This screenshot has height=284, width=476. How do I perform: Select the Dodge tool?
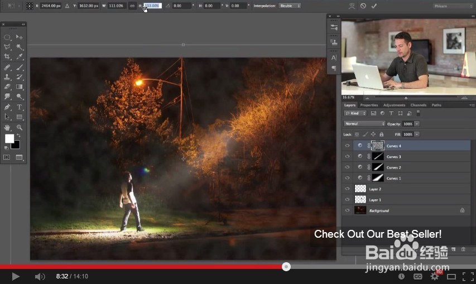[x=20, y=97]
